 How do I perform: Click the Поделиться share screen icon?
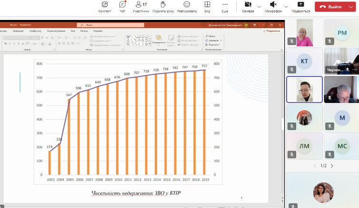point(300,5)
